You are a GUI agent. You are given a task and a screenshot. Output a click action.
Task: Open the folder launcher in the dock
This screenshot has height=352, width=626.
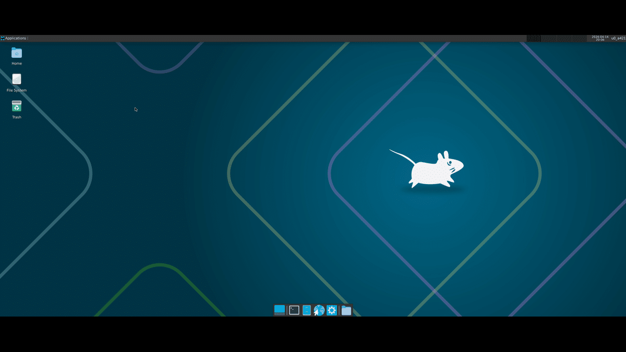[x=346, y=310]
